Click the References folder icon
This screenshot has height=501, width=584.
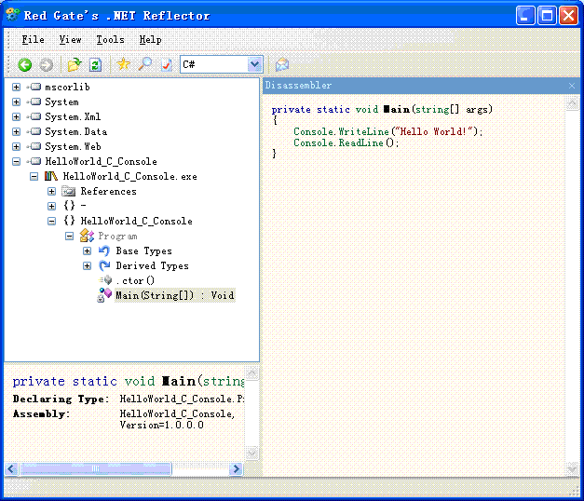pos(69,191)
